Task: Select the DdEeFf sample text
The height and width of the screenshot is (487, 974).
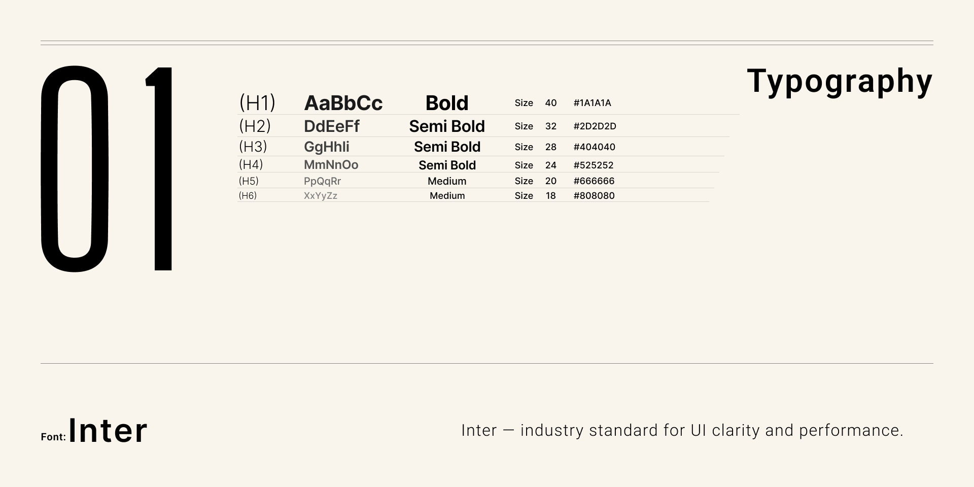Action: (x=332, y=126)
